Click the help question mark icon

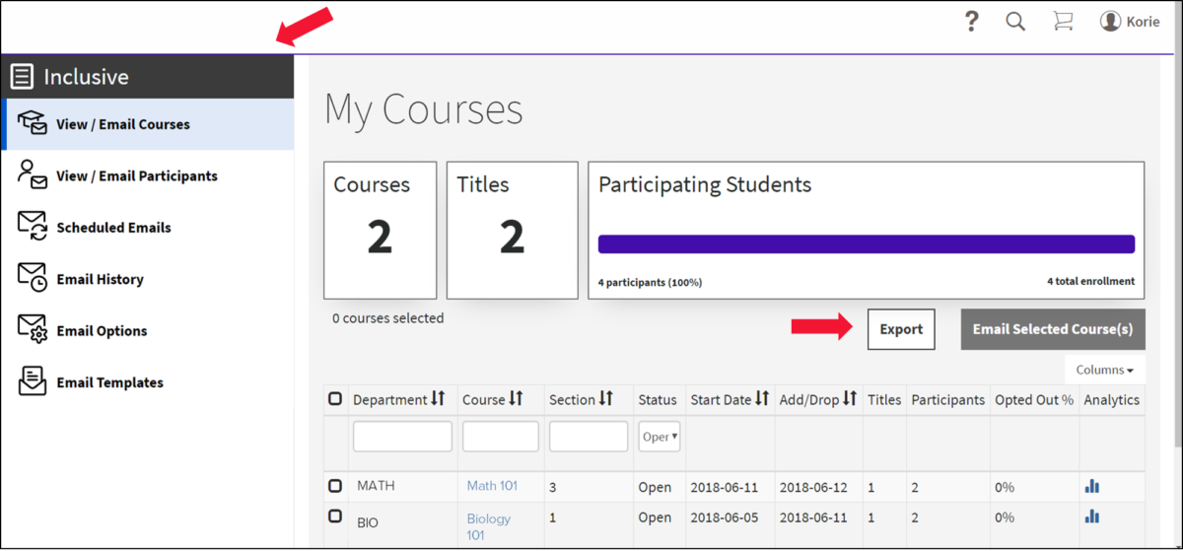pyautogui.click(x=971, y=22)
